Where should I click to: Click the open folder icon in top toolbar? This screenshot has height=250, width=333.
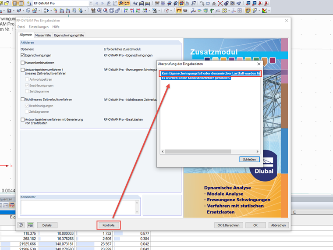tap(7, 3)
